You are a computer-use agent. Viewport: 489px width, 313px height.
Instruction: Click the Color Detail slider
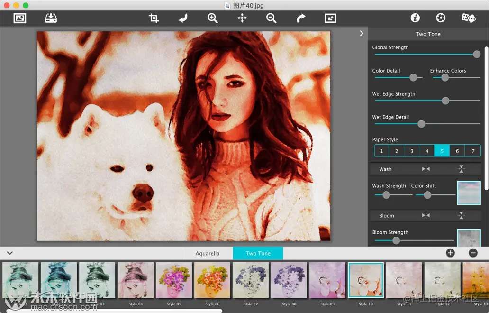(398, 77)
